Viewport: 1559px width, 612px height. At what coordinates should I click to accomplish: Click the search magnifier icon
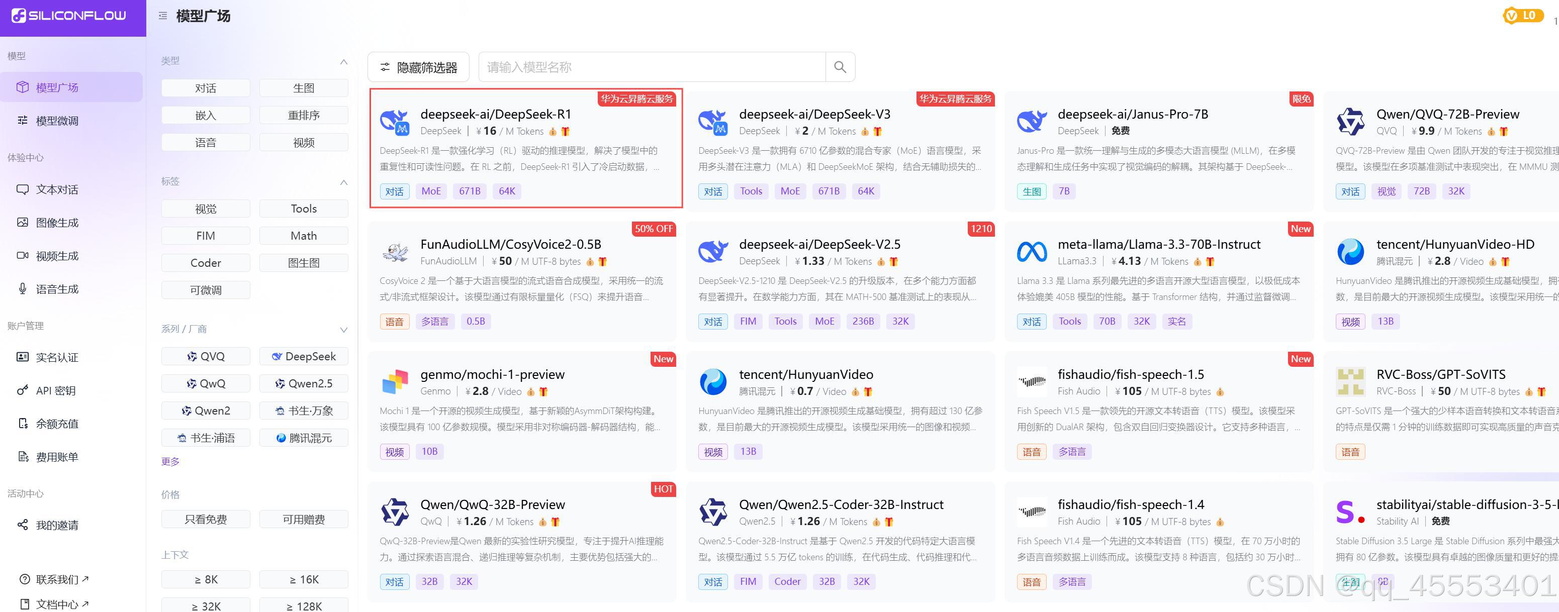pyautogui.click(x=840, y=67)
